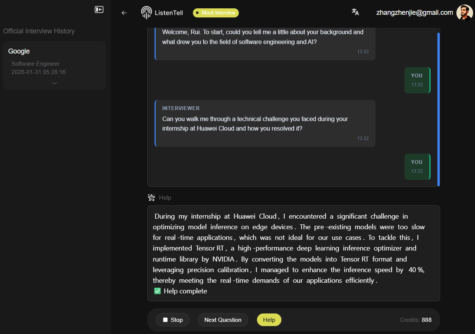Collapse the sidebar panel icon
475x334 pixels.
click(x=99, y=9)
